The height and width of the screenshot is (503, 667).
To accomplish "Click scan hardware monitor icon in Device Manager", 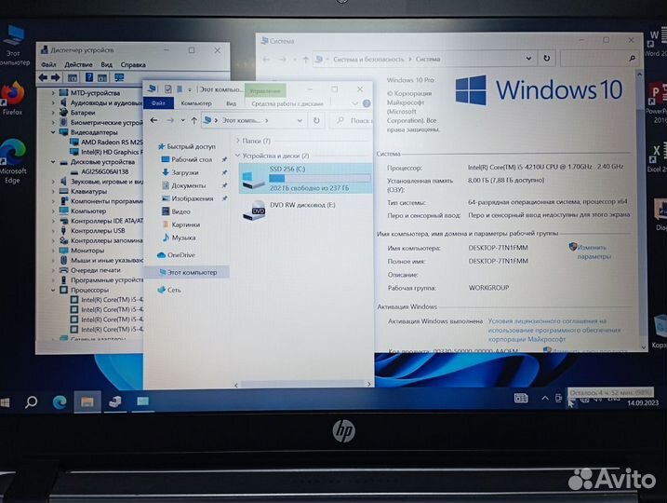I will (119, 77).
